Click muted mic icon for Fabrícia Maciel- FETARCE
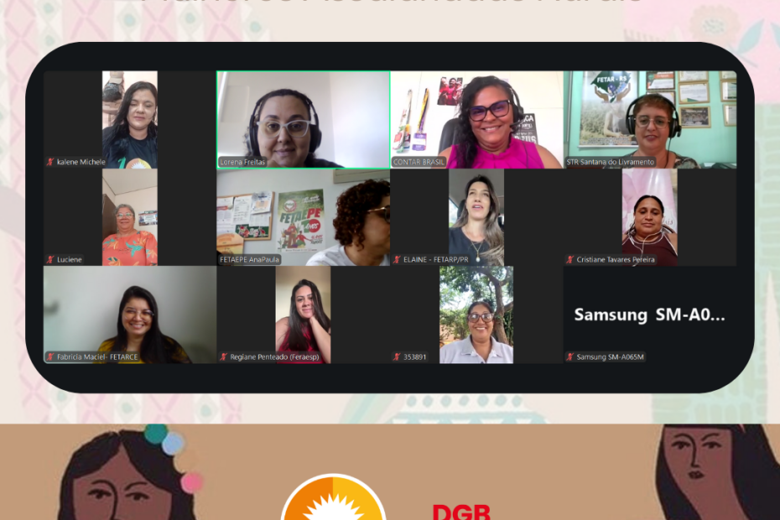Viewport: 780px width, 520px height. [x=50, y=356]
